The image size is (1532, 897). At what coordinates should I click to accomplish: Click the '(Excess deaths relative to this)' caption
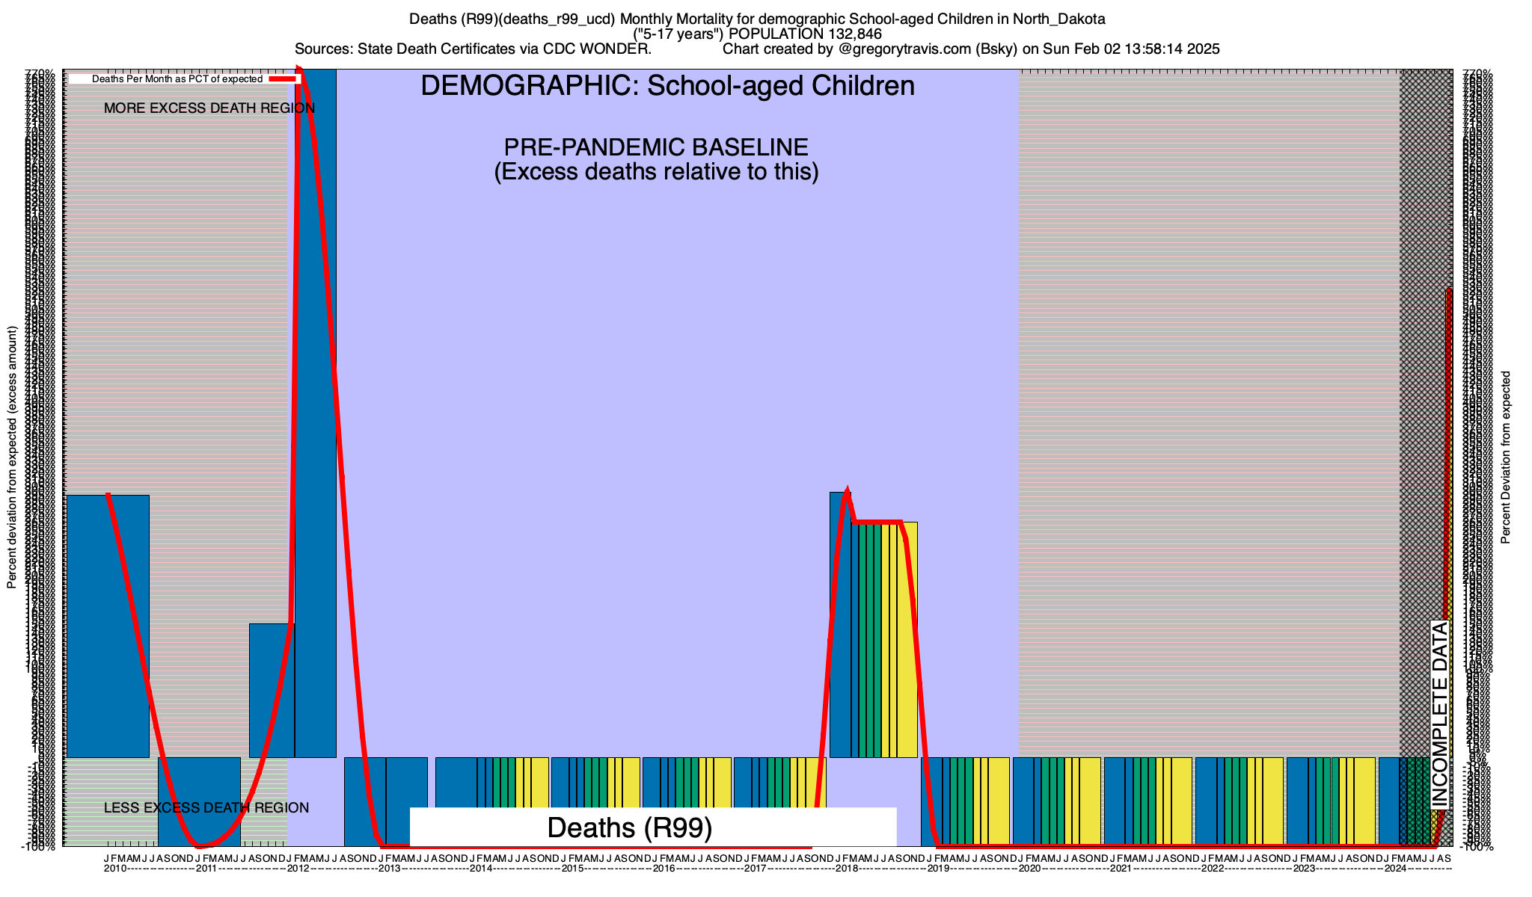click(656, 172)
